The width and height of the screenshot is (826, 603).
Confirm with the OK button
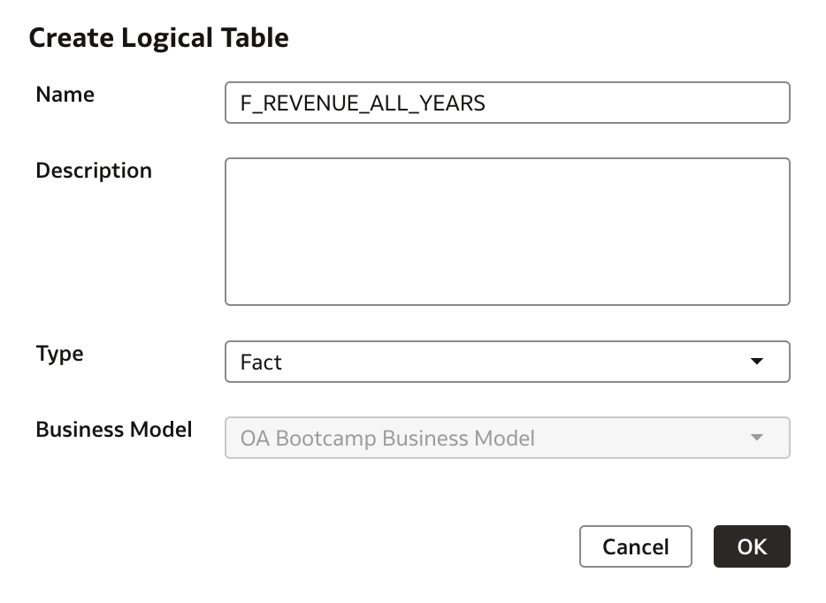coord(752,546)
